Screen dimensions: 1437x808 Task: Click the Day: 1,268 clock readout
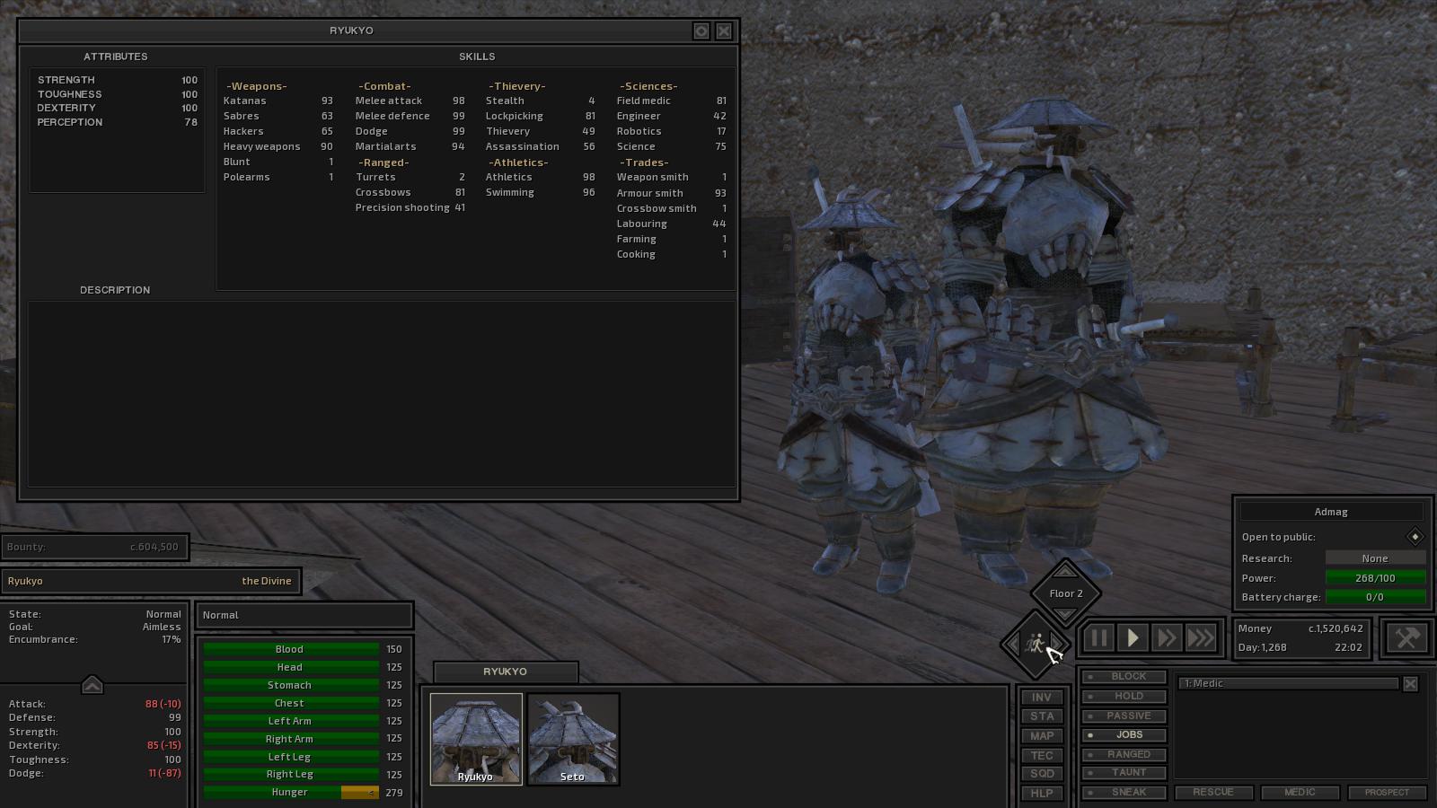point(1300,647)
